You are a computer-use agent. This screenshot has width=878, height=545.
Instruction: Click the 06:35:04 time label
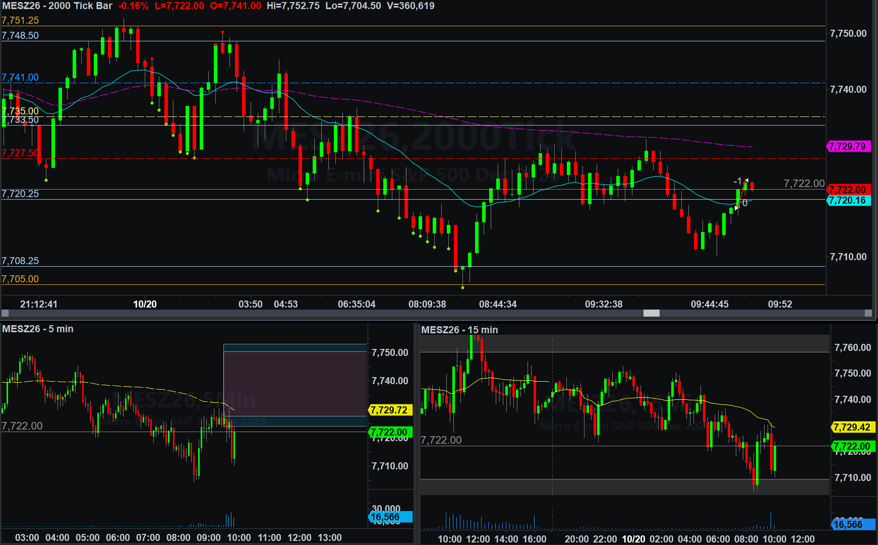point(357,305)
